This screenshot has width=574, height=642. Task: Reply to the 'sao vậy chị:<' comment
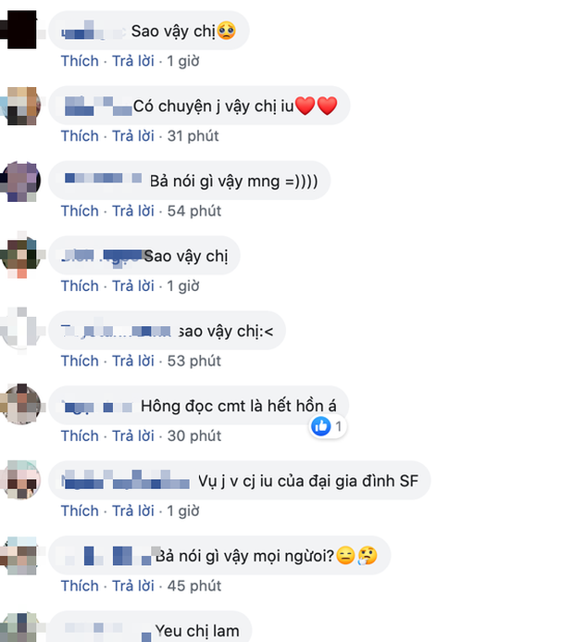click(133, 360)
